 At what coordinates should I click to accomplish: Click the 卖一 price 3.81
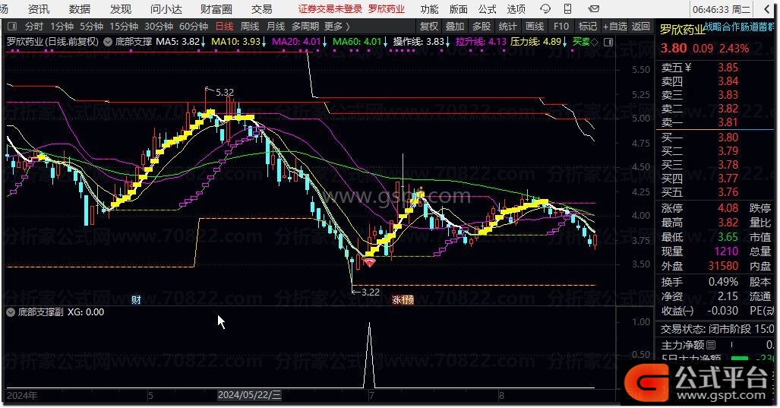pyautogui.click(x=728, y=122)
